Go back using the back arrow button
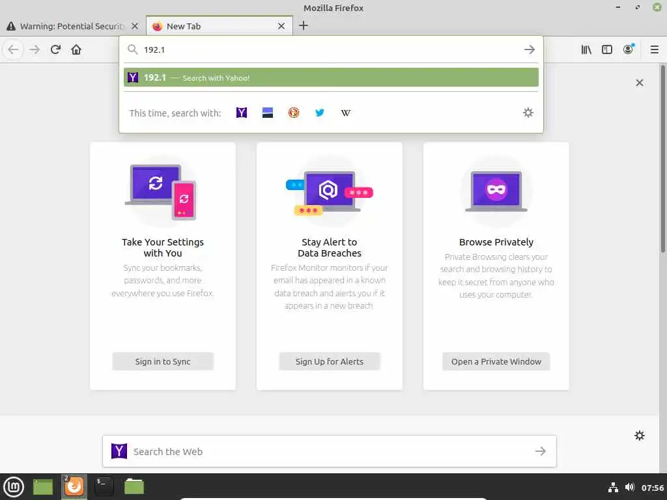Screen dimensions: 667x500 point(13,49)
